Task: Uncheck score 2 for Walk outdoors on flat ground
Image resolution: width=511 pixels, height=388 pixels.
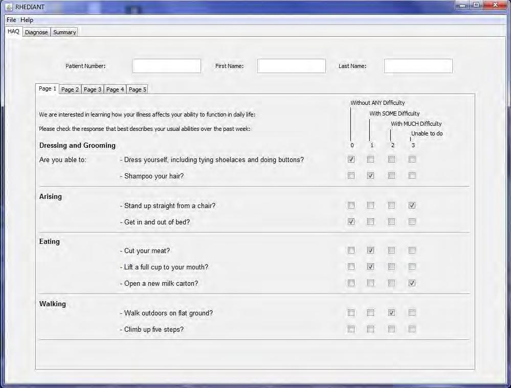Action: [391, 313]
